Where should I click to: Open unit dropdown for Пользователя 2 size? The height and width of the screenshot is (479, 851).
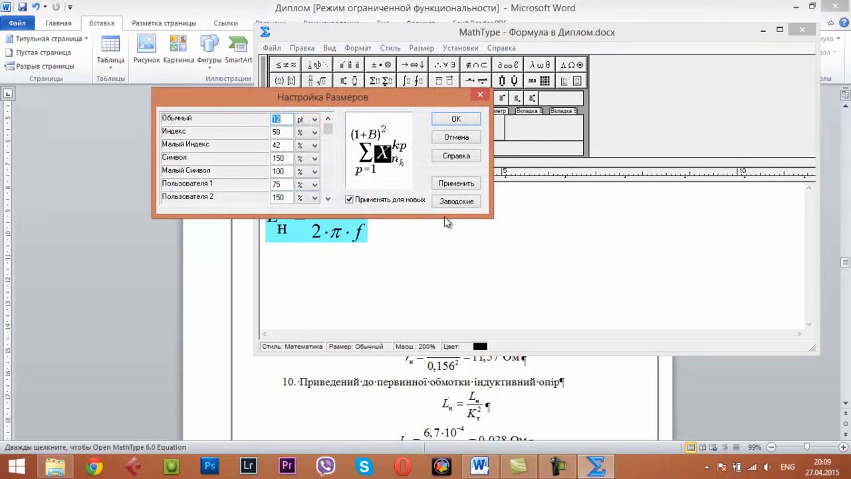click(x=314, y=198)
